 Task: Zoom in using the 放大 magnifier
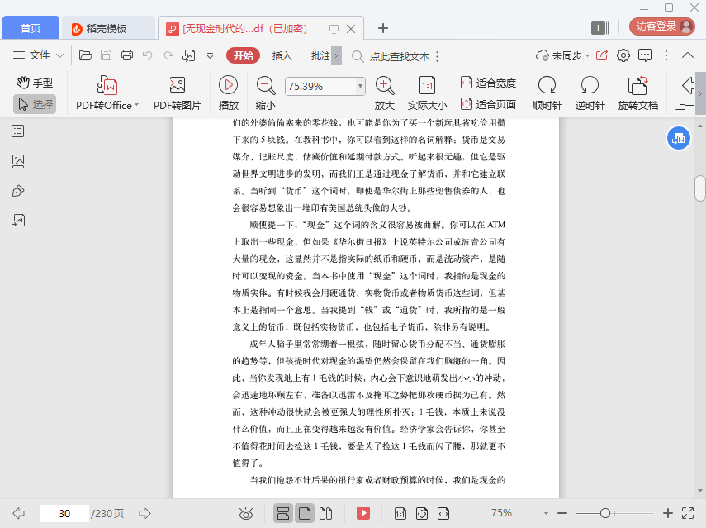coord(385,93)
